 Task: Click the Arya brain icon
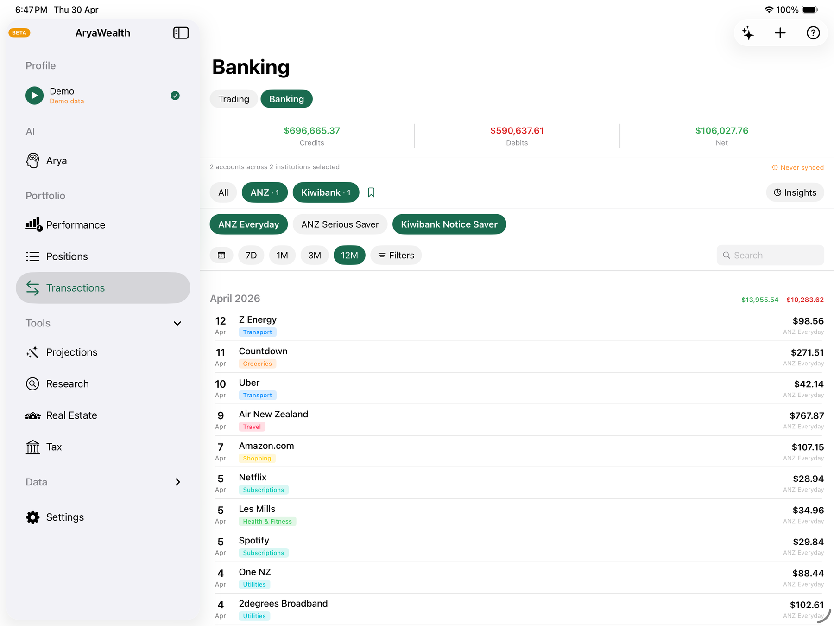32,161
